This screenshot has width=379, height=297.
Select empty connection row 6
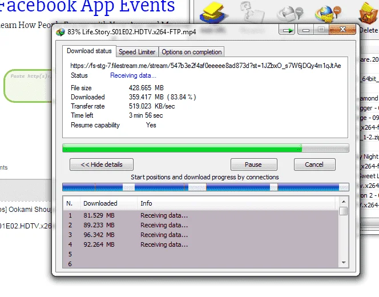pyautogui.click(x=200, y=263)
